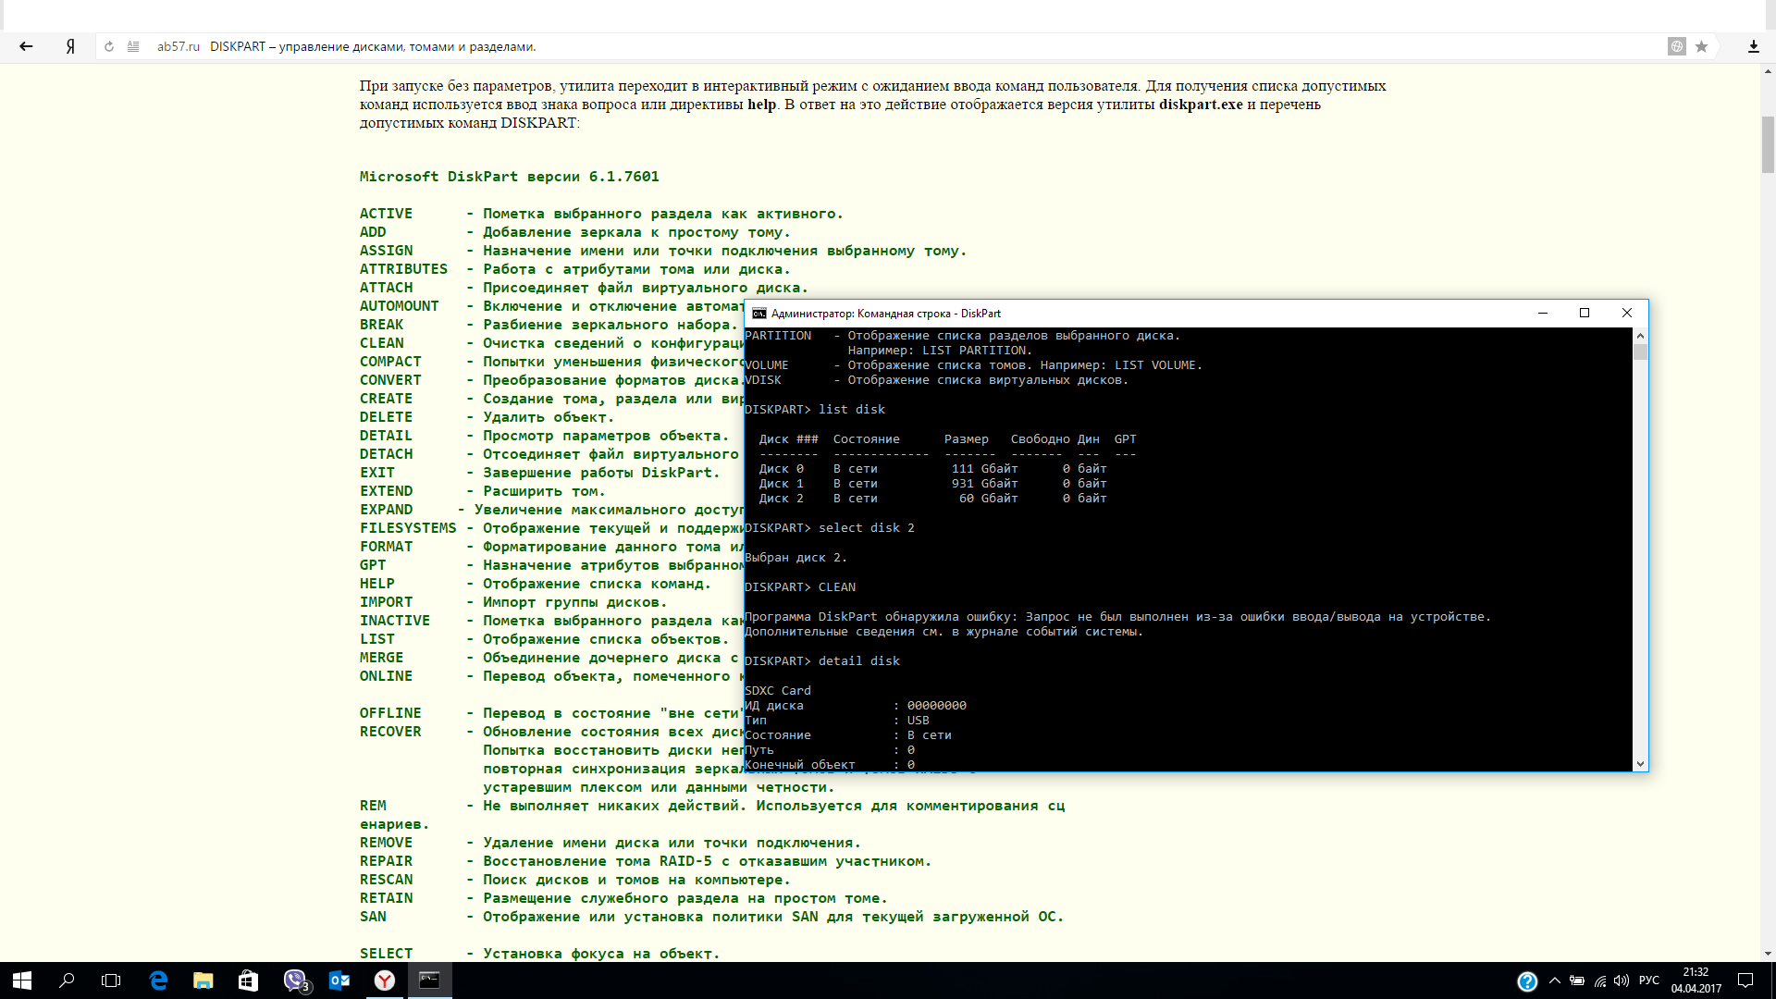Open volume control in system tray
This screenshot has width=1776, height=999.
click(x=1621, y=980)
